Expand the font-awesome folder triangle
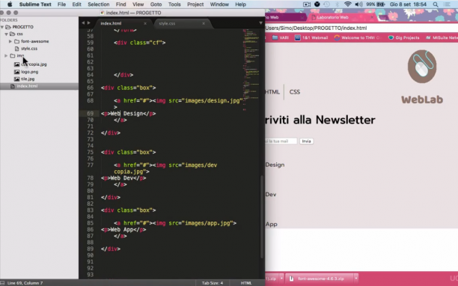The width and height of the screenshot is (458, 286). point(10,41)
